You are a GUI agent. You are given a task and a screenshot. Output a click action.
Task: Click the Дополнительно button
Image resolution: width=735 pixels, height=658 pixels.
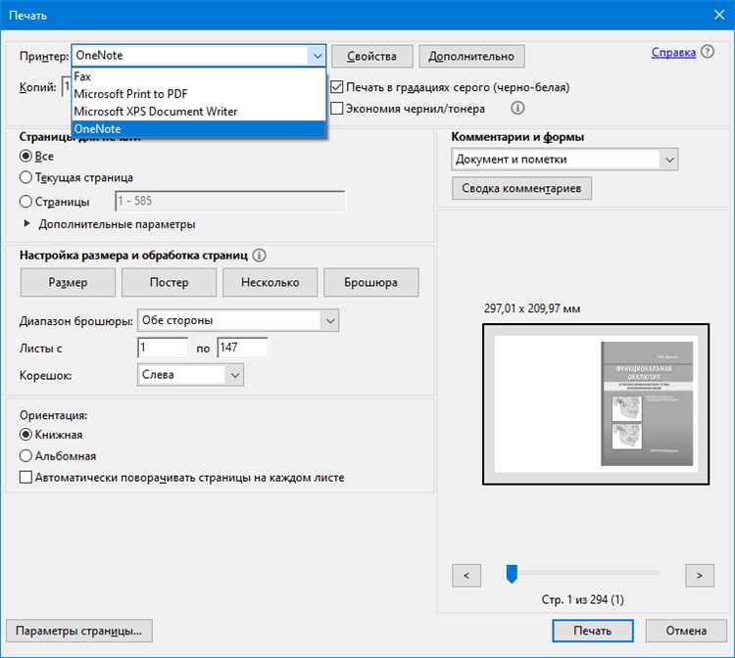[471, 56]
